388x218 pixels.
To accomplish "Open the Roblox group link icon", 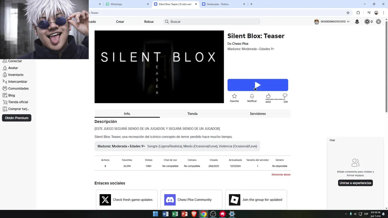I will click(235, 200).
